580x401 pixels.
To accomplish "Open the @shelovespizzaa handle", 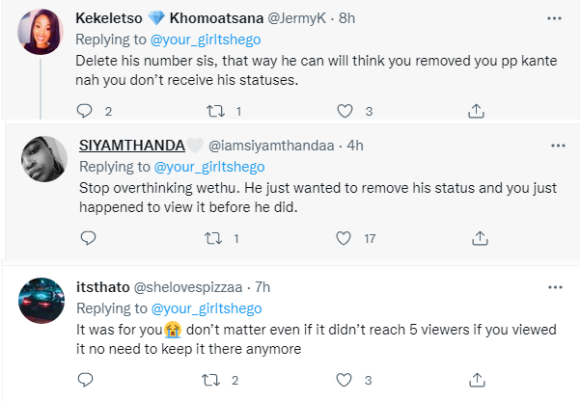I will click(188, 287).
